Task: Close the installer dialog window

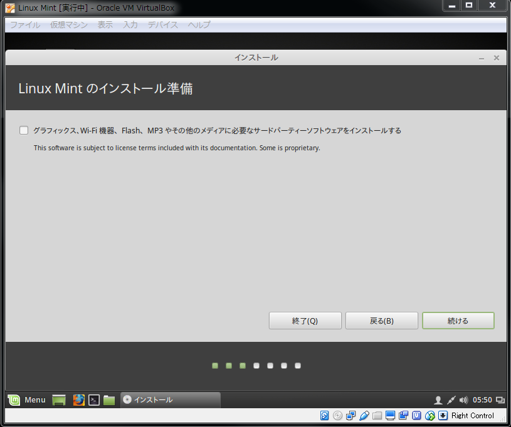Action: tap(497, 58)
